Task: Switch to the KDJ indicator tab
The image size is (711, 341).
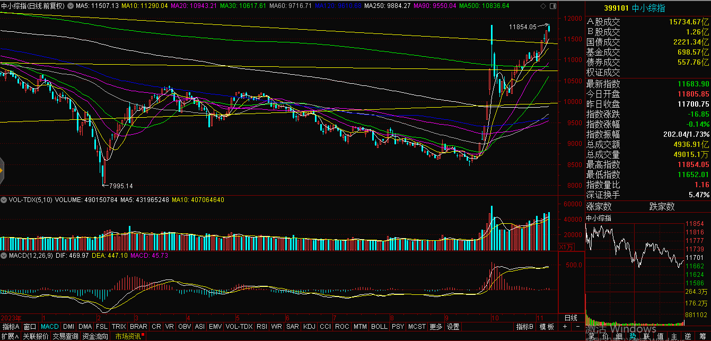Action: (309, 326)
